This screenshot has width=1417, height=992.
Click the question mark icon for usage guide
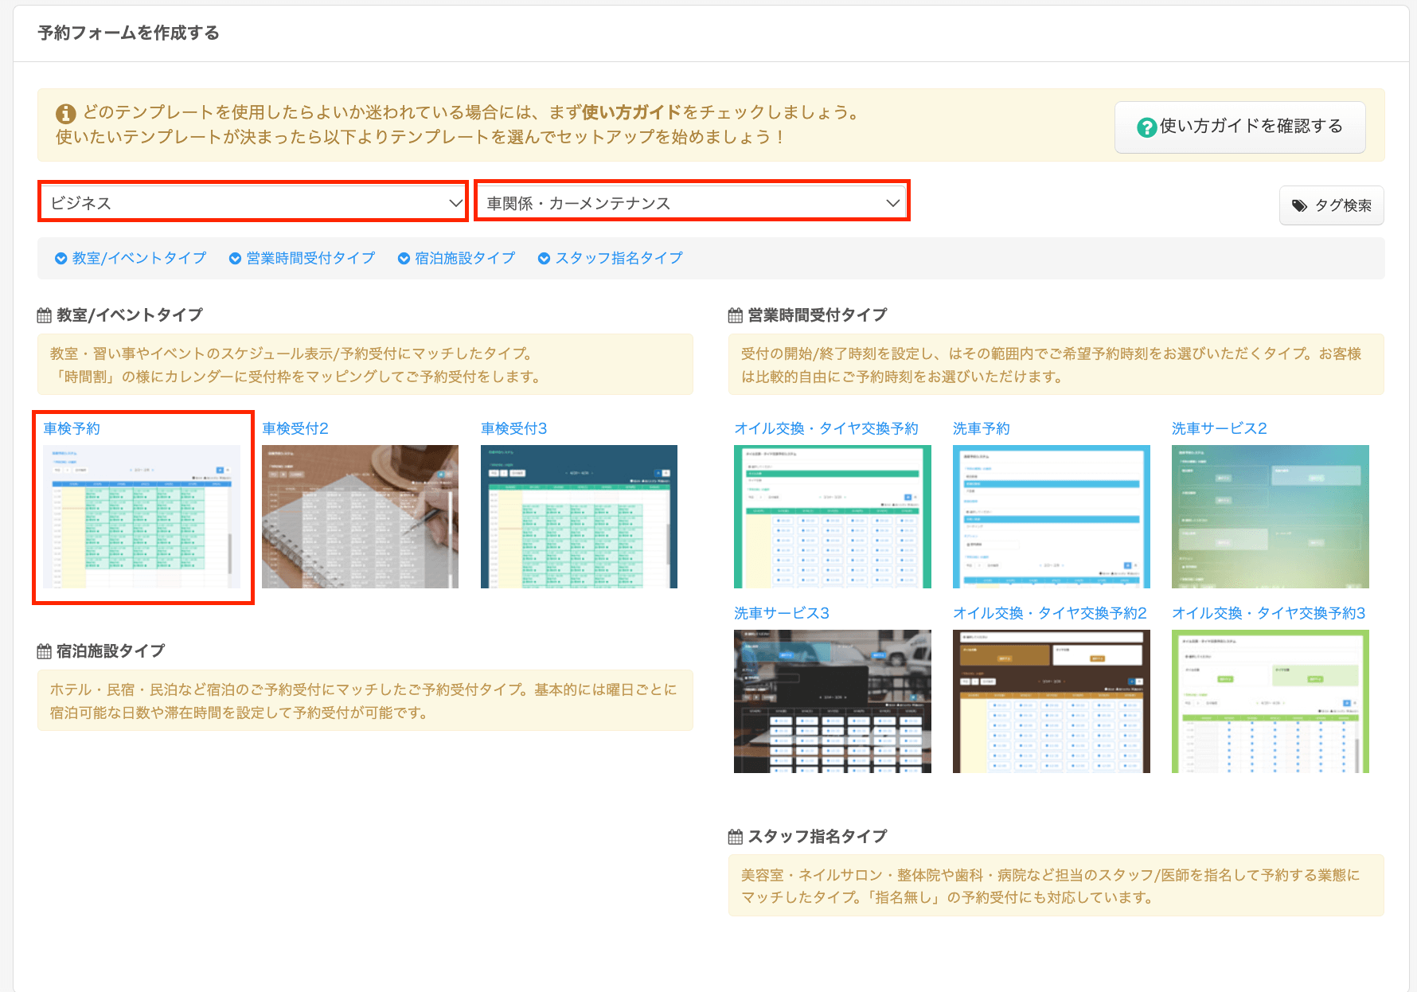tap(1146, 127)
